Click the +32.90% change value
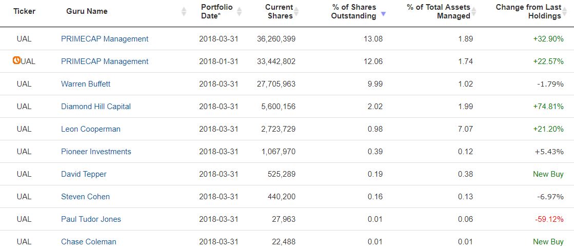 549,39
